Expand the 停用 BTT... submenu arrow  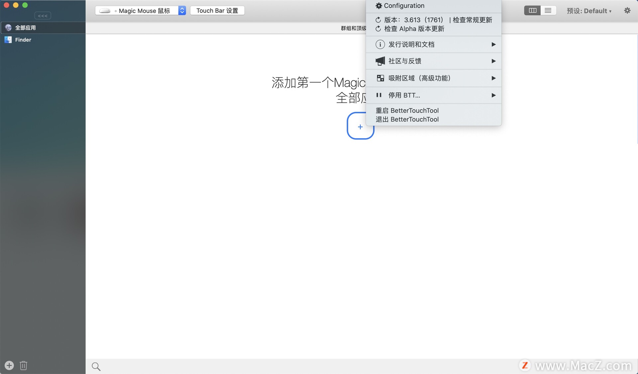pyautogui.click(x=493, y=95)
